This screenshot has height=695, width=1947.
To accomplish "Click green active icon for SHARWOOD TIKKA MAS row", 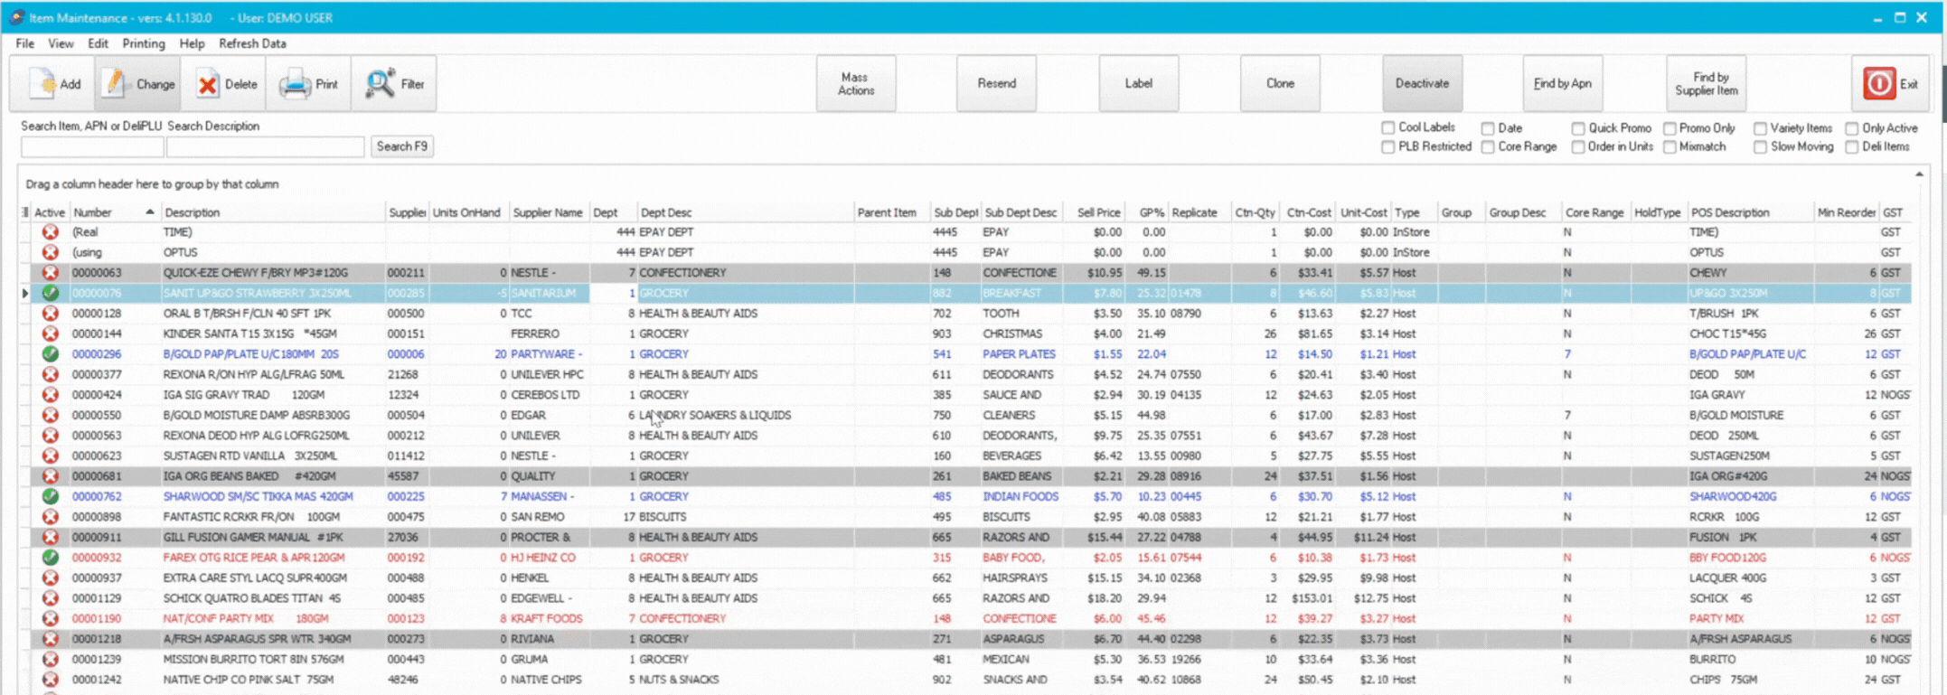I will pyautogui.click(x=51, y=496).
